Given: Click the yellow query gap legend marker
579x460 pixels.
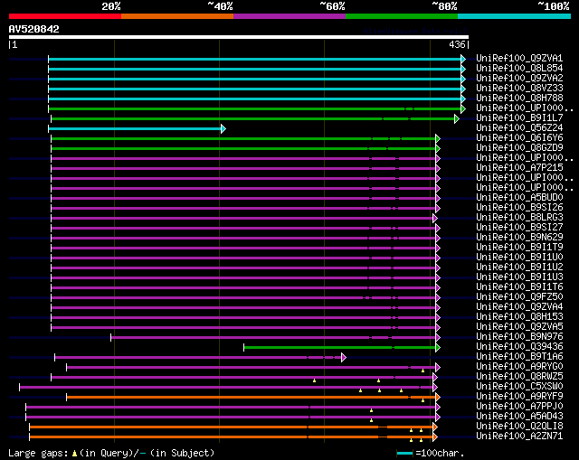Looking at the screenshot, I should coord(74,453).
